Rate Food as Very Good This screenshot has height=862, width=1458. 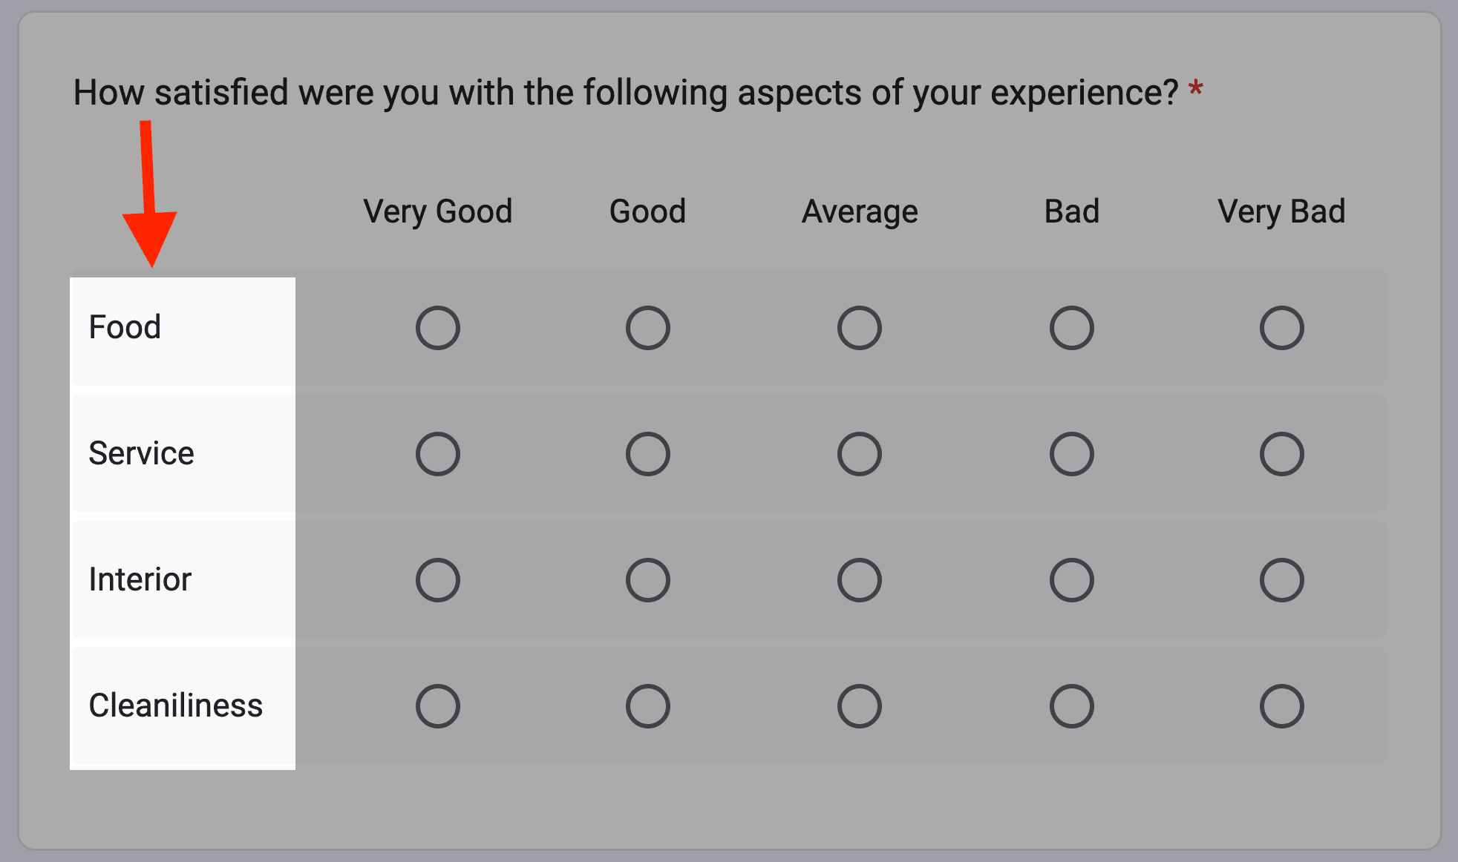[x=437, y=326]
